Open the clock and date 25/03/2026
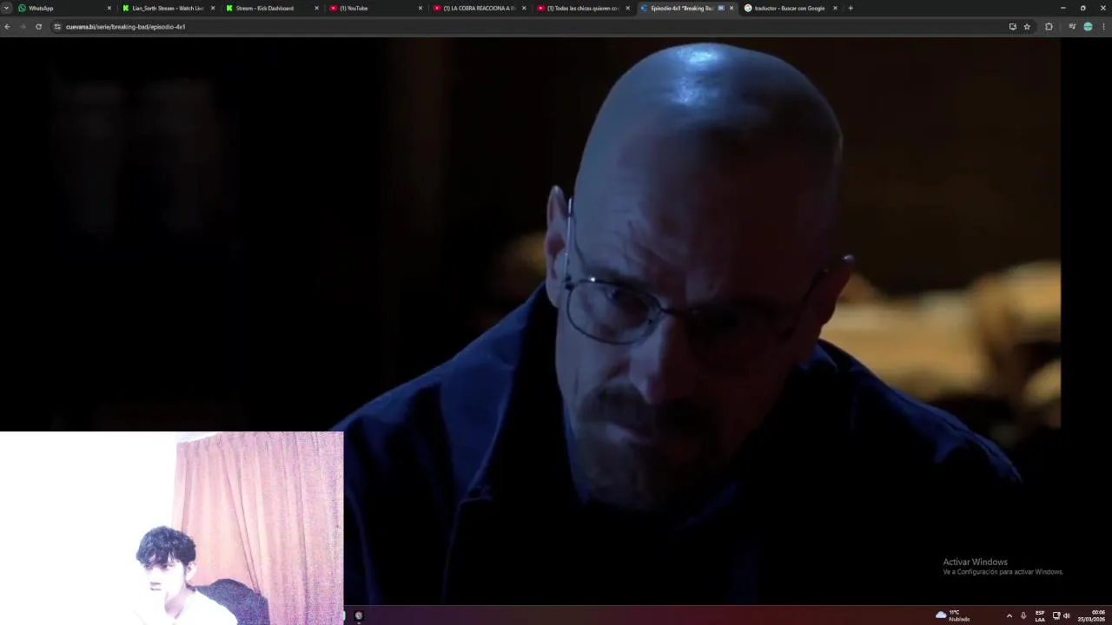 1092,615
